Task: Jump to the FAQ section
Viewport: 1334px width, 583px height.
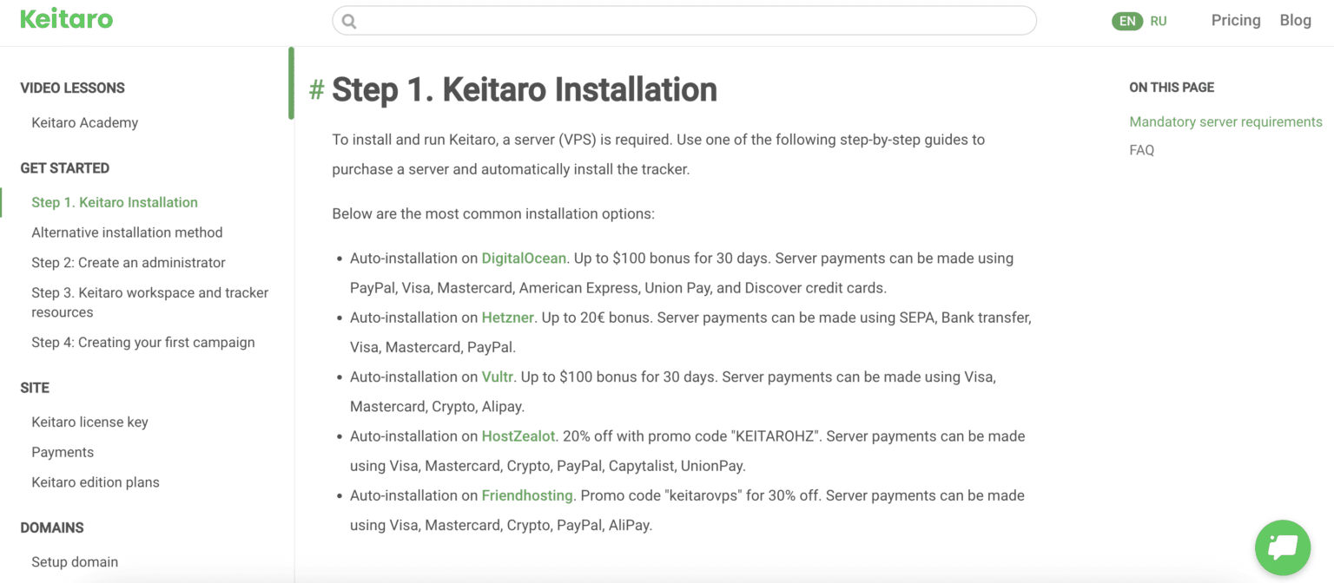Action: coord(1141,150)
